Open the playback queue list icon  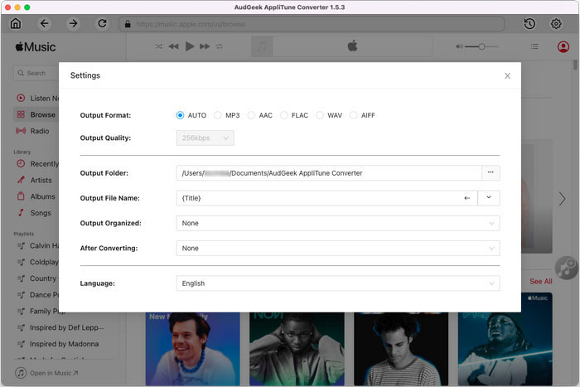point(534,46)
